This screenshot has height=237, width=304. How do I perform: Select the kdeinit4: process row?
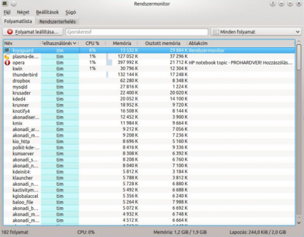pyautogui.click(x=149, y=172)
